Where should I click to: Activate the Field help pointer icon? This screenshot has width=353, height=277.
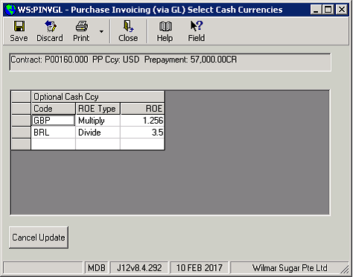pos(197,26)
